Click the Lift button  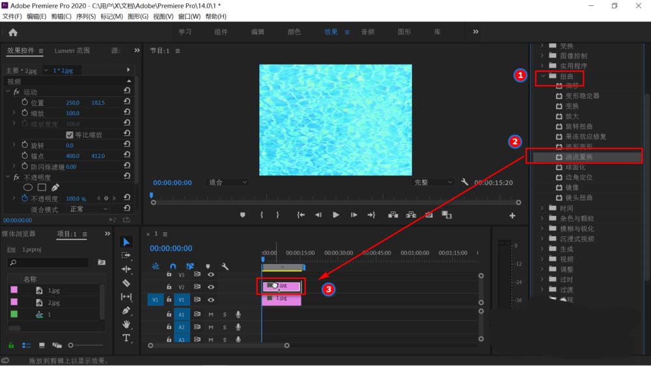tap(393, 215)
